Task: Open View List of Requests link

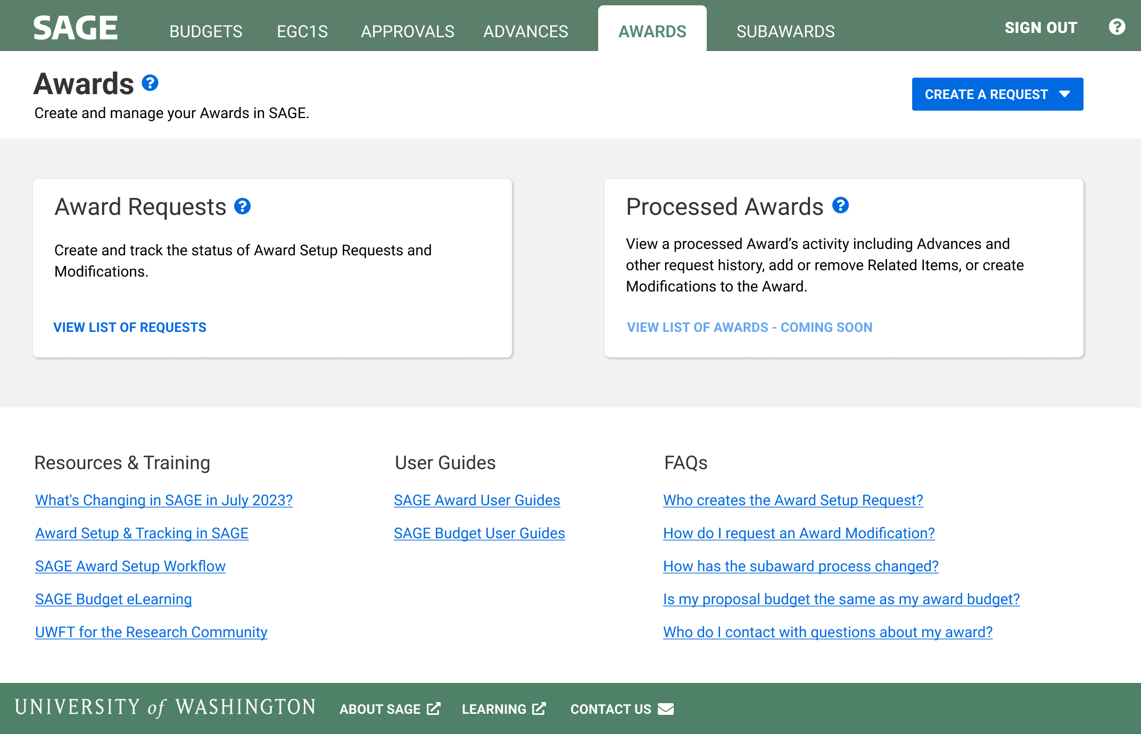Action: [130, 327]
